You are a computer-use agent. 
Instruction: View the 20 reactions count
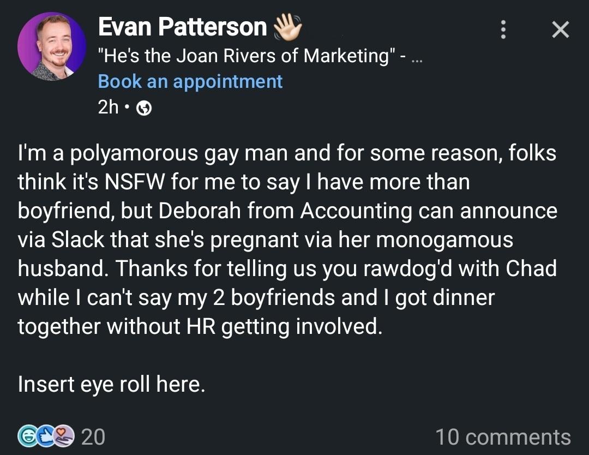93,437
